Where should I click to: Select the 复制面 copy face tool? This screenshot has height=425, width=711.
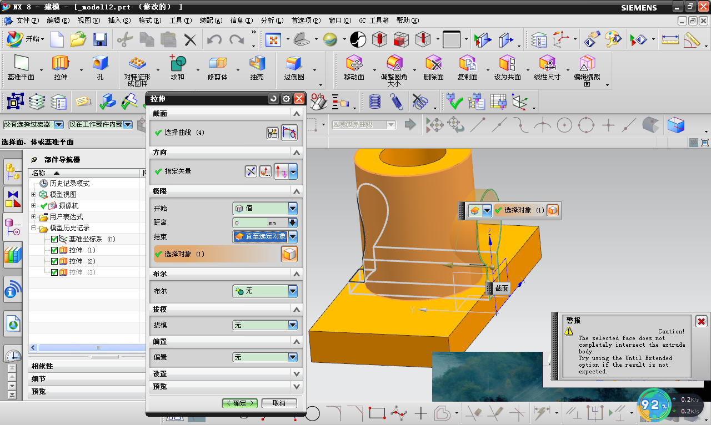pos(467,68)
